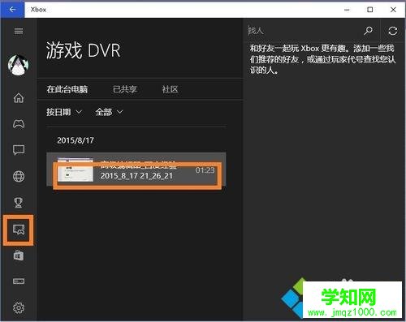This screenshot has width=406, height=322.
Task: Click the find people search field
Action: [x=303, y=31]
